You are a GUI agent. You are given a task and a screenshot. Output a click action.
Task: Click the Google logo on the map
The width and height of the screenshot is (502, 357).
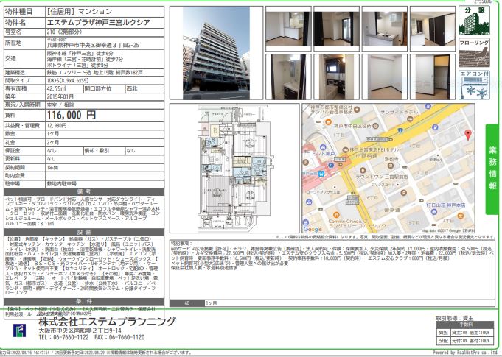pyautogui.click(x=313, y=229)
